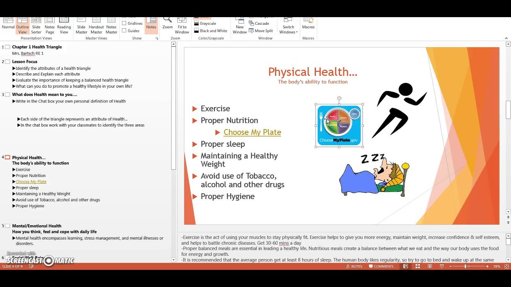The height and width of the screenshot is (287, 511).
Task: Click the 78% zoom level
Action: tap(497, 266)
